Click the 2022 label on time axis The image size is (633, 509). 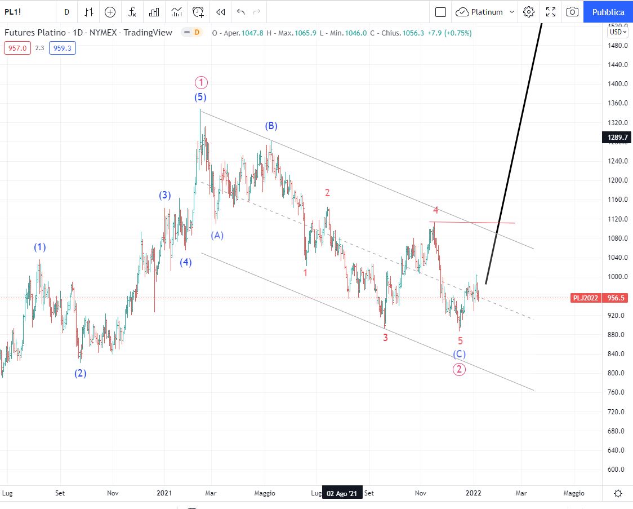coord(474,493)
